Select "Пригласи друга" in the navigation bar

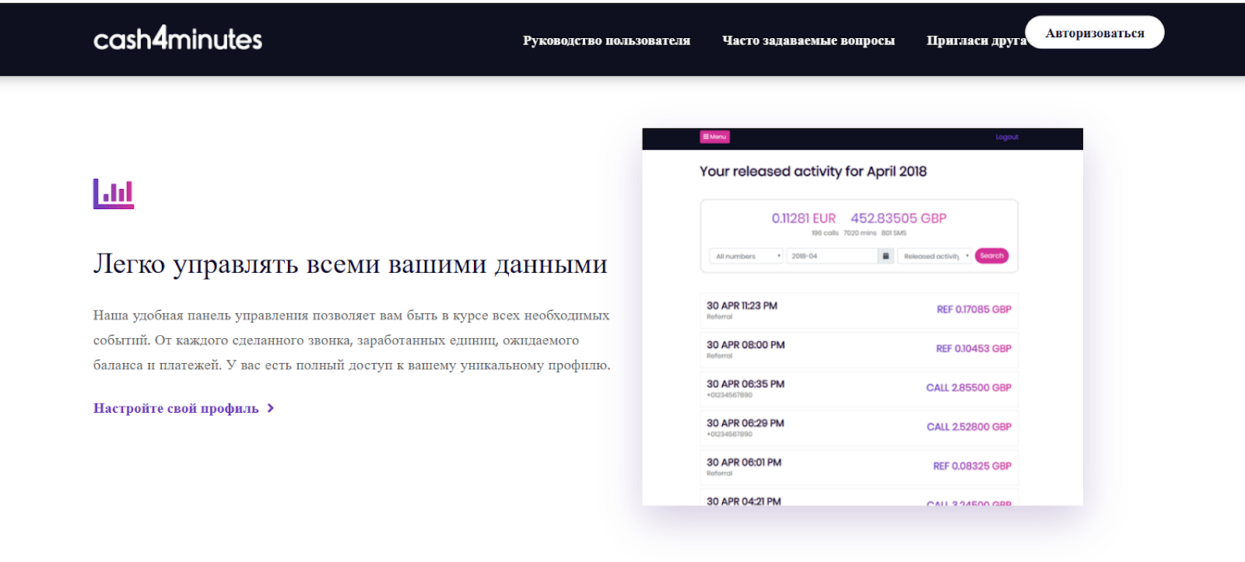(976, 40)
